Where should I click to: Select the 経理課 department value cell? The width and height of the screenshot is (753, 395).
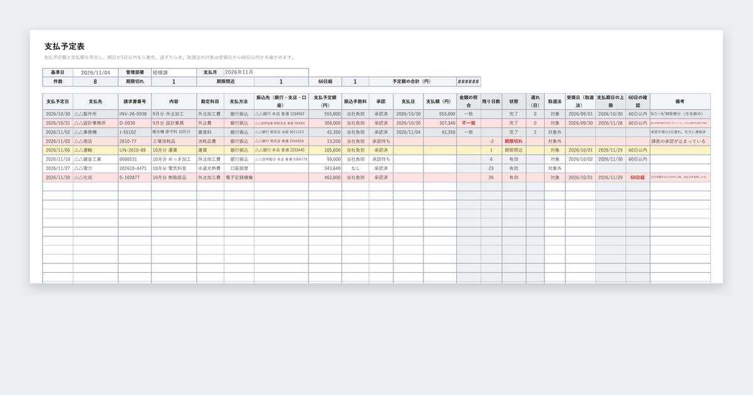[x=174, y=73]
